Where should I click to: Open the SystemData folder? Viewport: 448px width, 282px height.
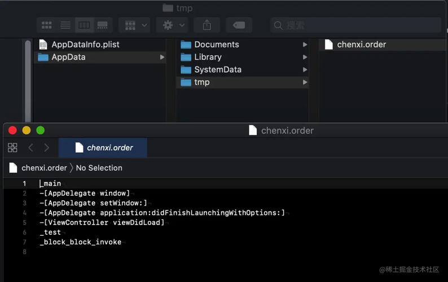tap(242, 70)
